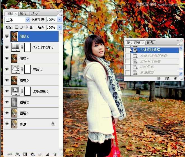Select layer mask of 曲线 1
Image resolution: width=185 pixels, height=157 pixels.
[x=27, y=69]
